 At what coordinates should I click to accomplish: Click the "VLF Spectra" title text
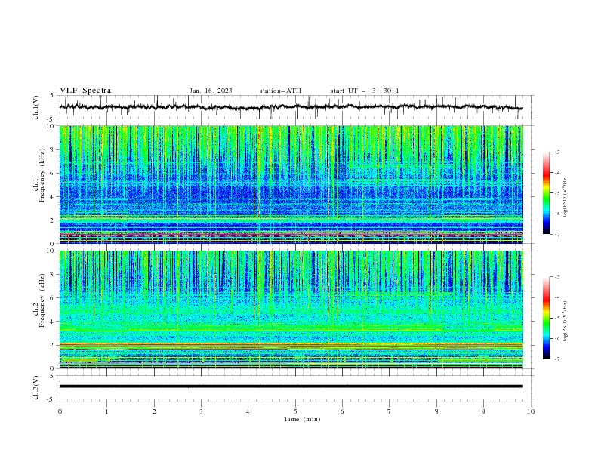(x=85, y=91)
